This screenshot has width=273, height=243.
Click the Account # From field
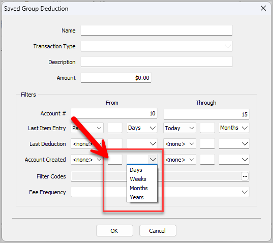(114, 113)
